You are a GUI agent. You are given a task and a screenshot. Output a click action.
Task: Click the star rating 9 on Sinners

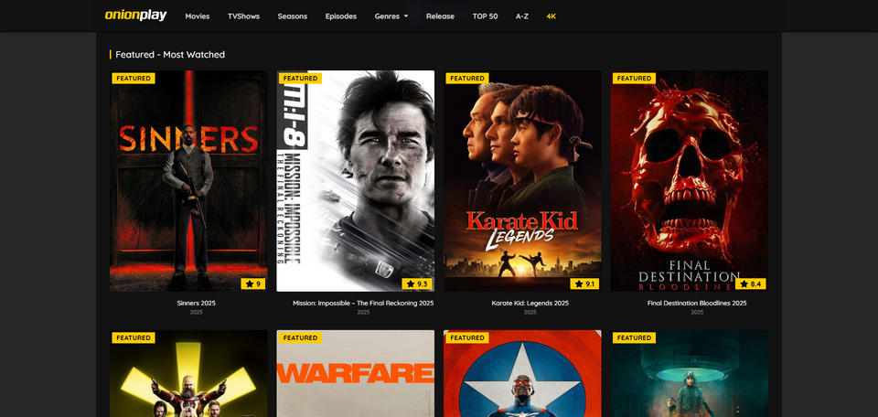point(253,283)
